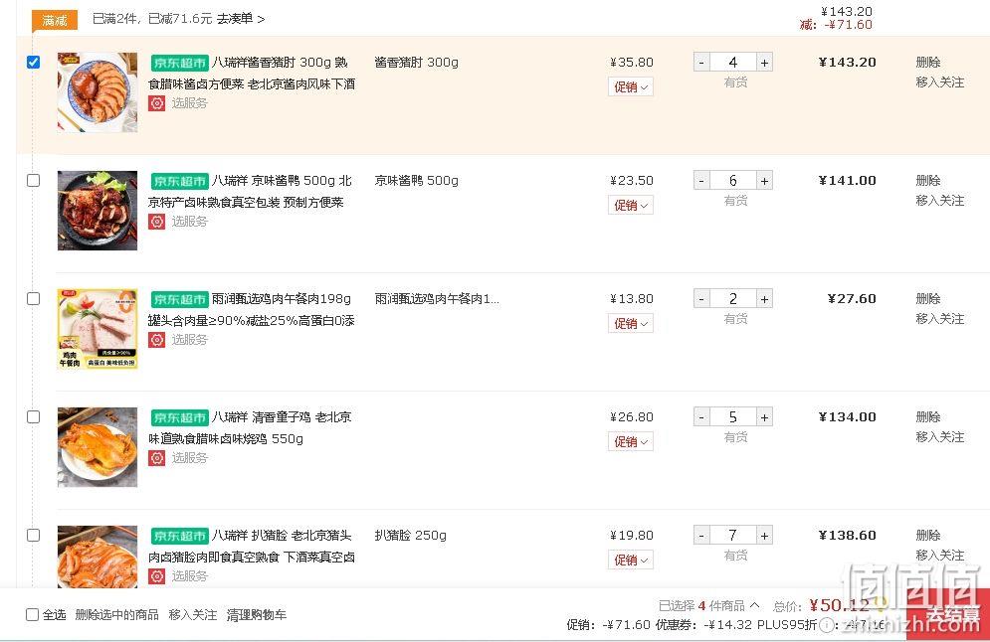The image size is (990, 642).
Task: Delete the 酱香猪肘 item via 删除
Action: coord(928,62)
